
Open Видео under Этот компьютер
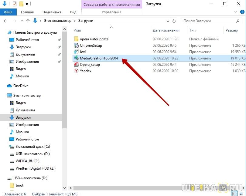coord(21,103)
